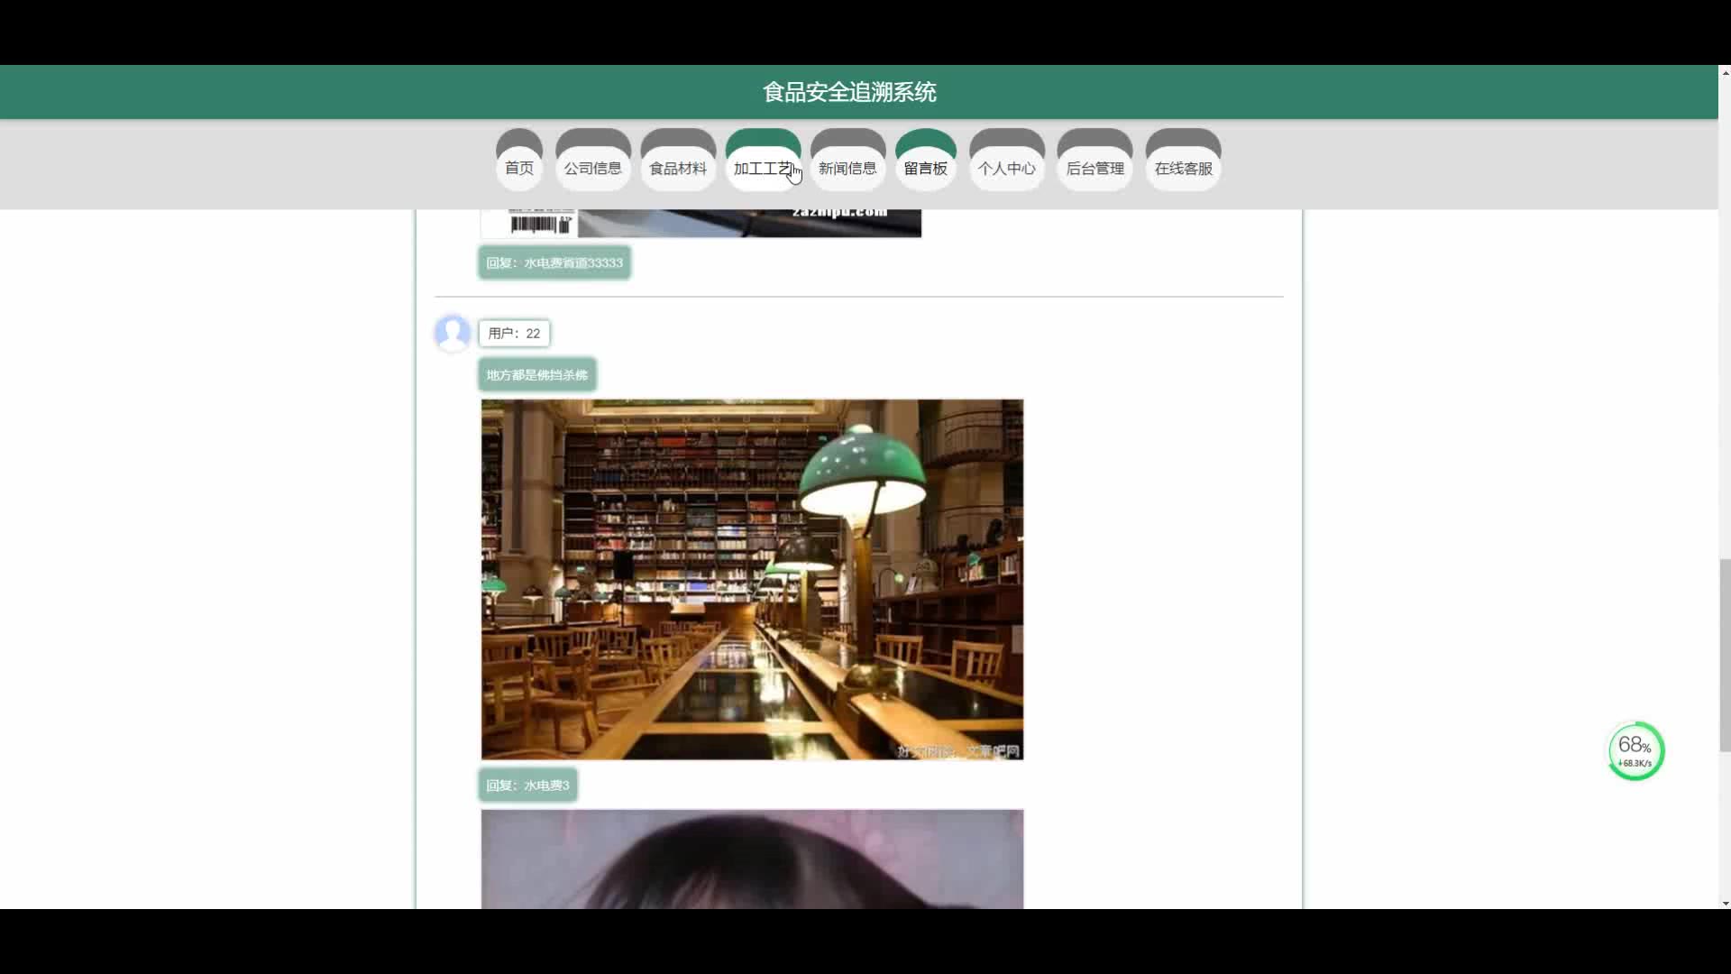The image size is (1731, 974).
Task: Switch to 新闻信息 tab
Action: pyautogui.click(x=847, y=168)
